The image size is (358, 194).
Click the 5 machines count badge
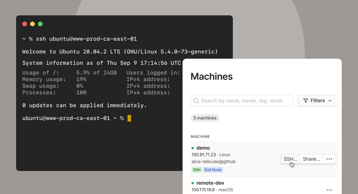[x=205, y=118]
